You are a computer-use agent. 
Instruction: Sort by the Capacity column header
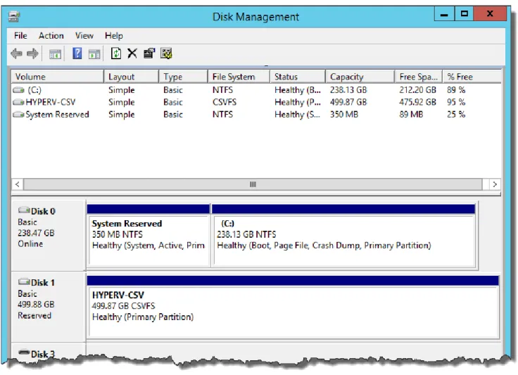tap(360, 77)
